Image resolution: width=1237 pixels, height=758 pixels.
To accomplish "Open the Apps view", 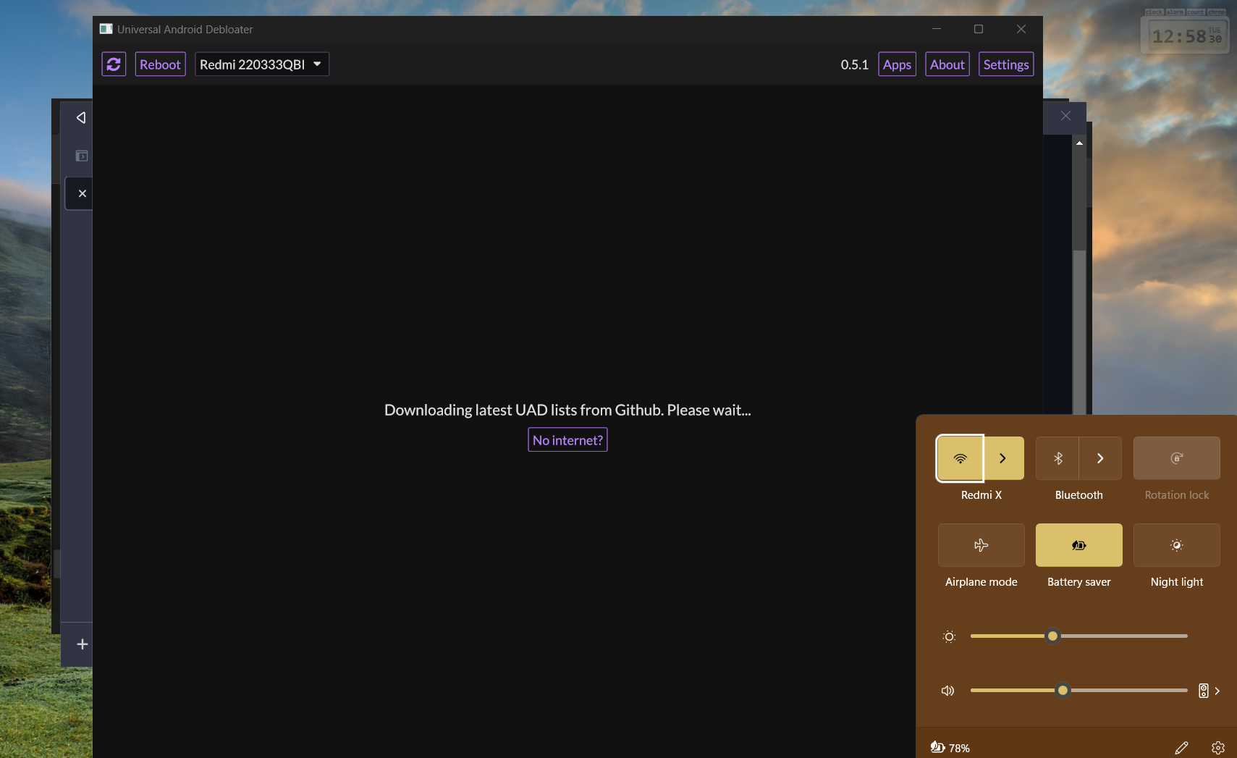I will [x=897, y=64].
